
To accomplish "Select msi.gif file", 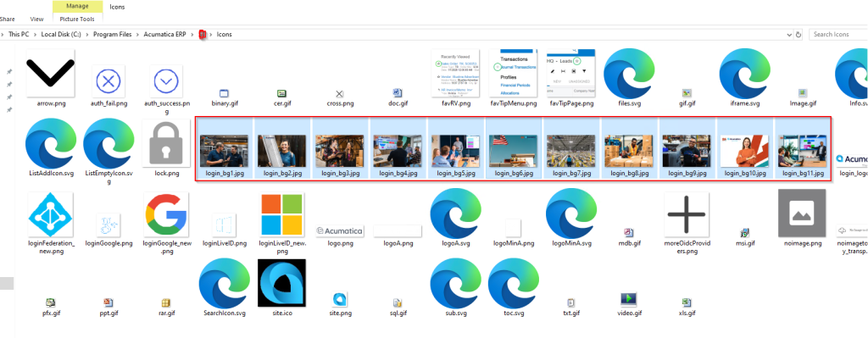I will coord(744,232).
